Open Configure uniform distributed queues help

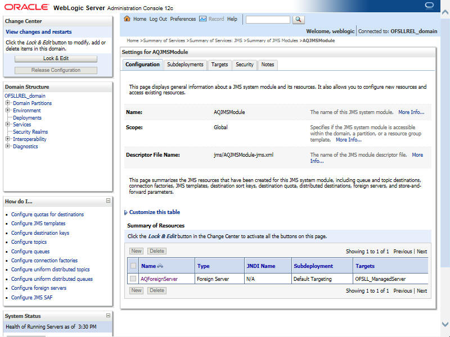pos(52,279)
